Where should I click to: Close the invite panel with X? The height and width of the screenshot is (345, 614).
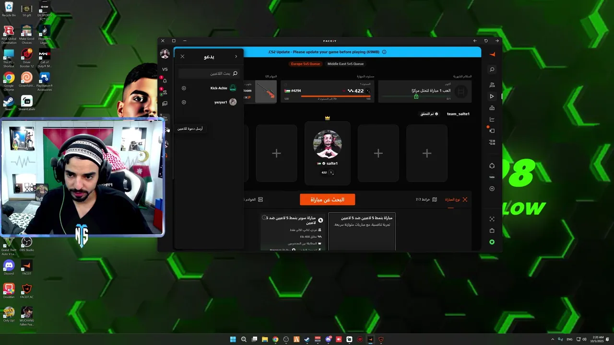click(x=182, y=57)
